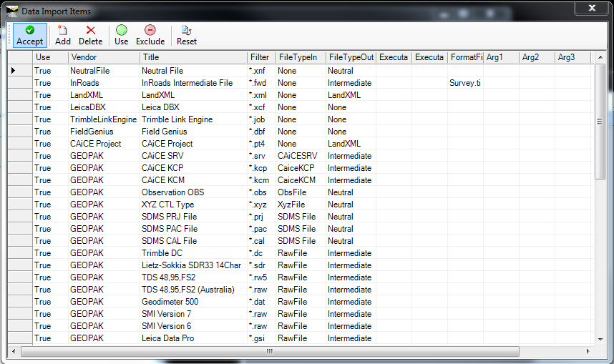Click the horizontal scrollbar thumb
This screenshot has width=614, height=364.
coord(270,351)
